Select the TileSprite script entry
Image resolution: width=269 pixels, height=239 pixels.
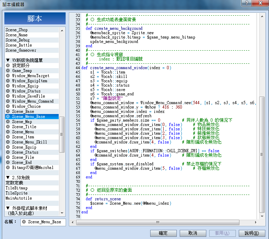(x=32, y=193)
